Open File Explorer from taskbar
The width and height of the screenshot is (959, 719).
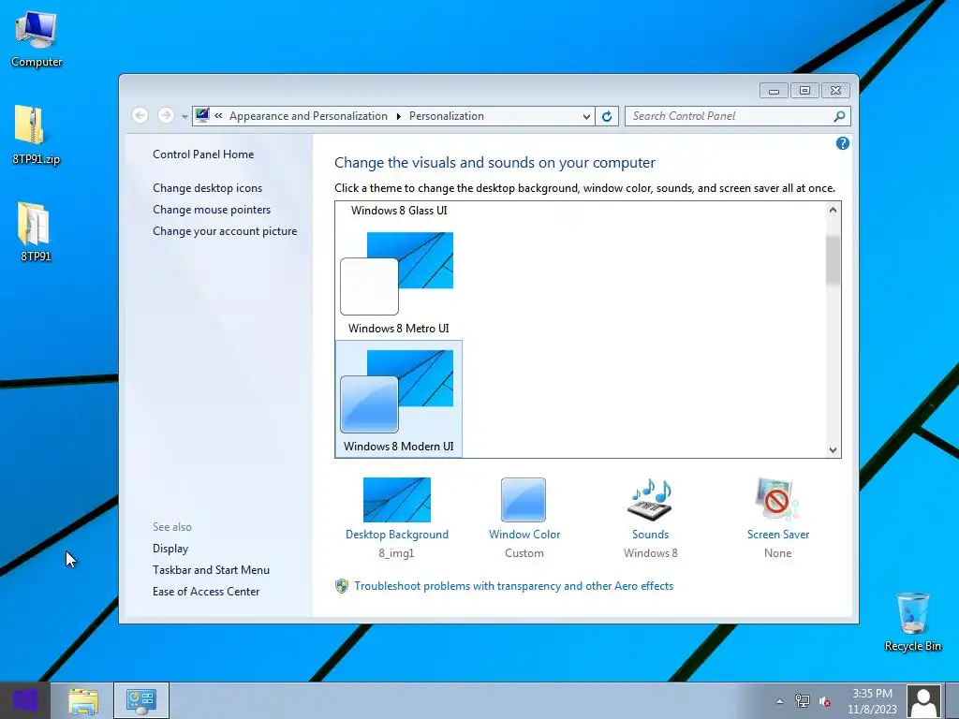pos(82,700)
